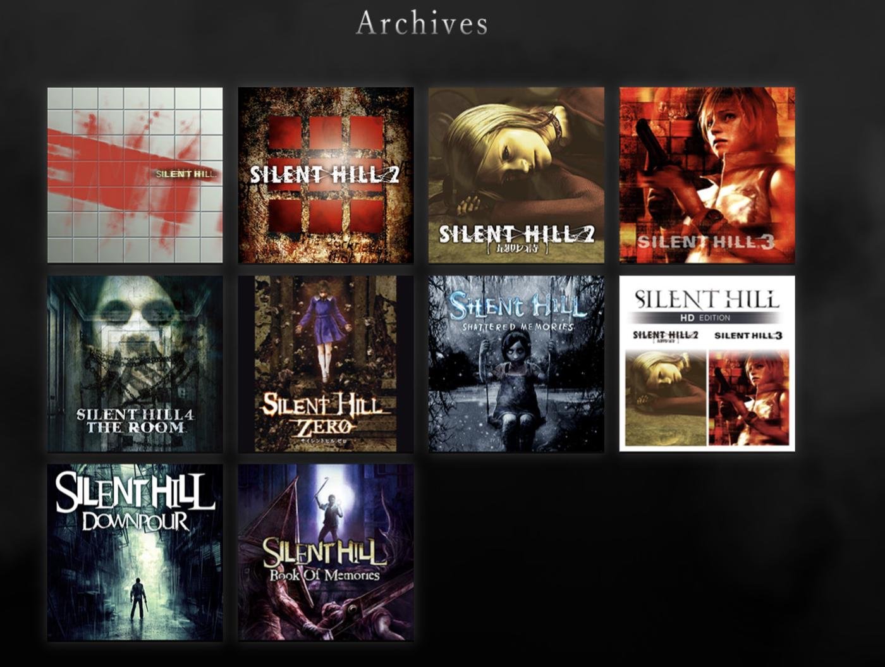
Task: Open the Silent Hill Downpour cover
Action: pos(135,553)
